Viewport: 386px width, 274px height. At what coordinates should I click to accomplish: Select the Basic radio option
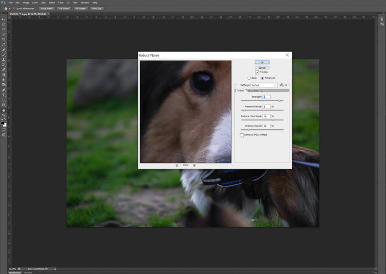click(x=249, y=78)
